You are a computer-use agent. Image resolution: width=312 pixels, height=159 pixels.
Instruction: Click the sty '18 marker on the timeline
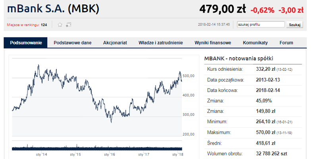click(x=177, y=154)
